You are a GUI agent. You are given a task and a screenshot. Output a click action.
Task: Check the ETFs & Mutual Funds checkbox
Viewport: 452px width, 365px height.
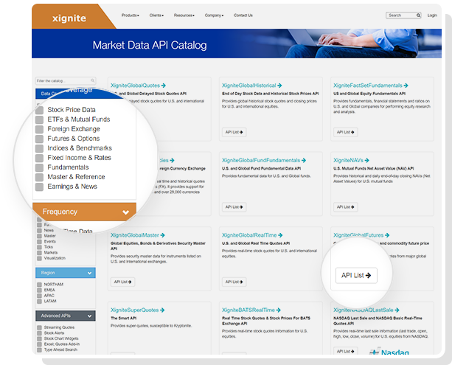40,119
